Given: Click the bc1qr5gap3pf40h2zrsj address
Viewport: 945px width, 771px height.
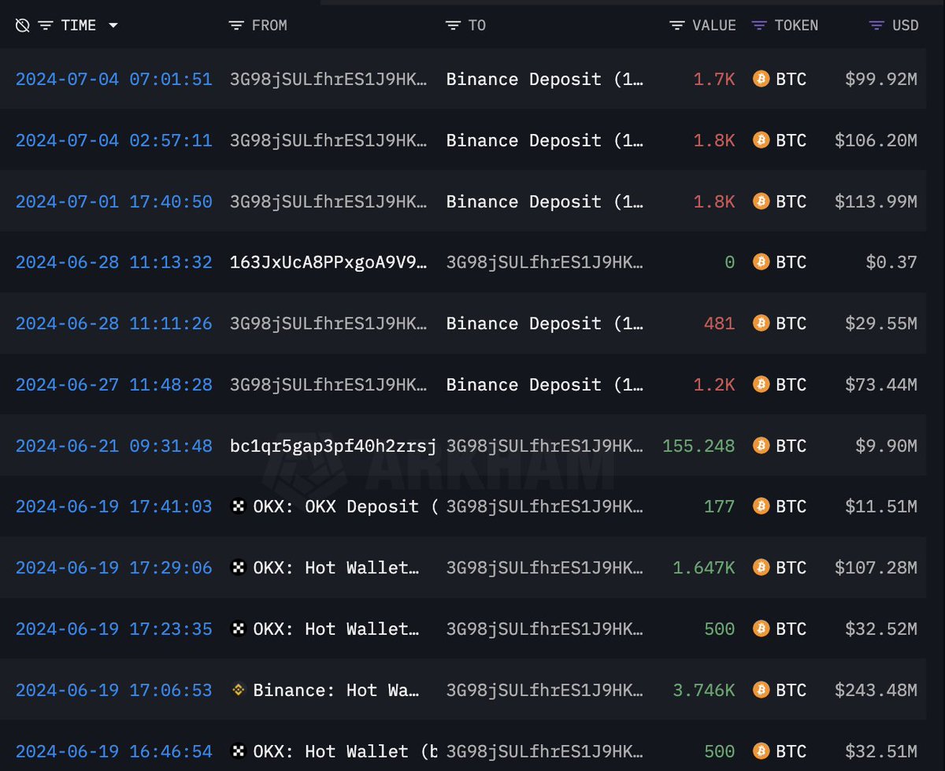Looking at the screenshot, I should pyautogui.click(x=333, y=446).
